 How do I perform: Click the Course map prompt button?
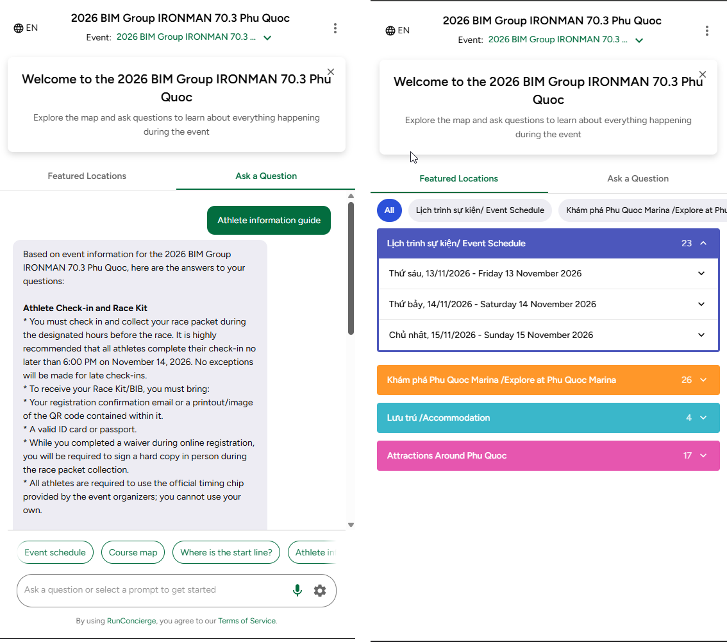tap(133, 552)
